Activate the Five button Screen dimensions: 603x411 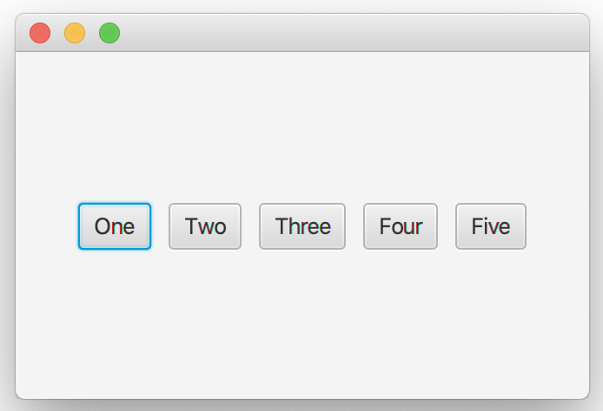pos(490,226)
